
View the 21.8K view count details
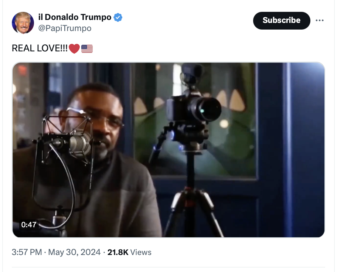click(x=118, y=252)
